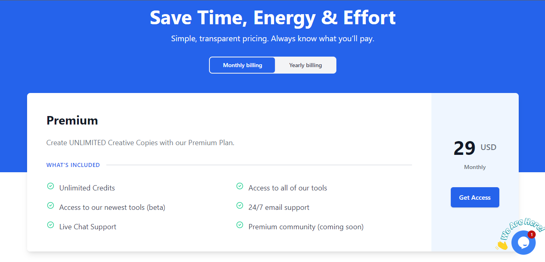This screenshot has width=545, height=262.
Task: Switch to Monthly billing
Action: coord(242,65)
